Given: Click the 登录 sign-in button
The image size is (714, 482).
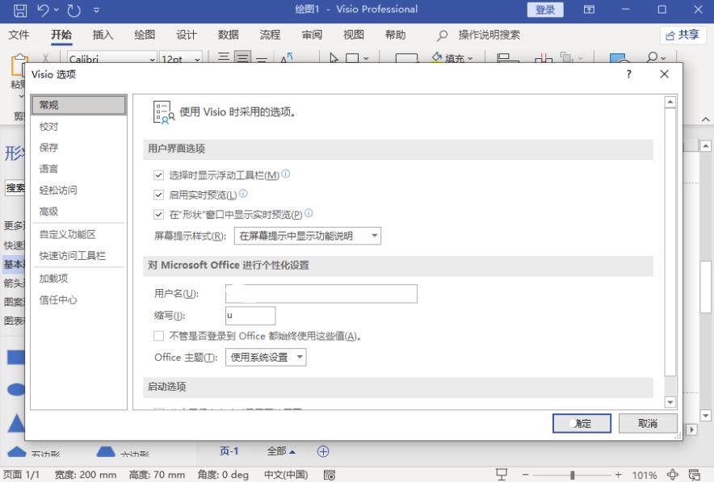Looking at the screenshot, I should (x=545, y=10).
